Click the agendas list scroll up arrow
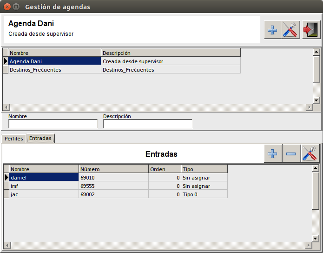Viewport: 323px width, 253px height. coord(316,52)
